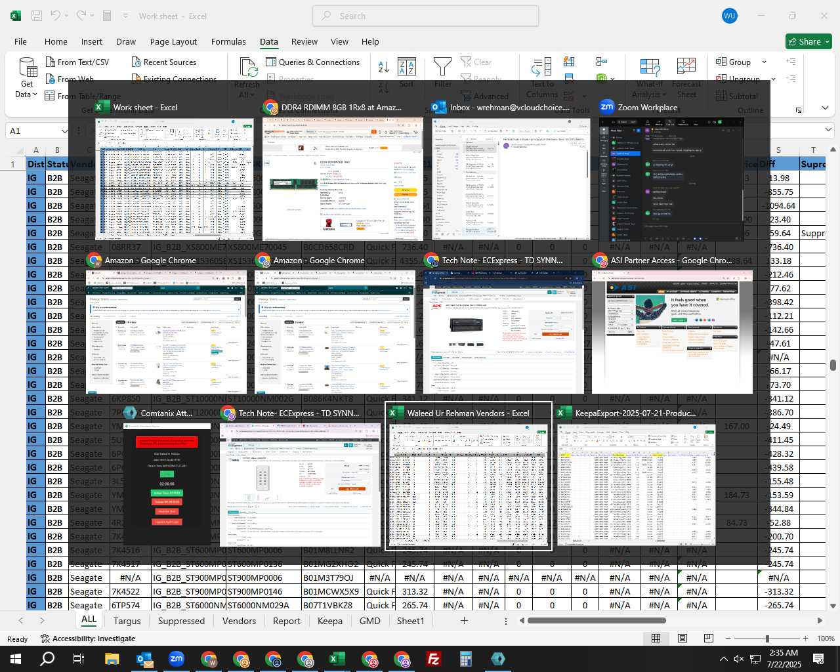This screenshot has height=672, width=840.
Task: Collapse the ribbon with the chevron
Action: 825,108
